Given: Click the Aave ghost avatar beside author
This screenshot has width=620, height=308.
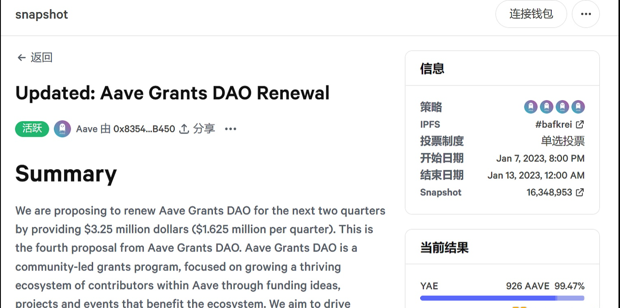Looking at the screenshot, I should pos(62,129).
